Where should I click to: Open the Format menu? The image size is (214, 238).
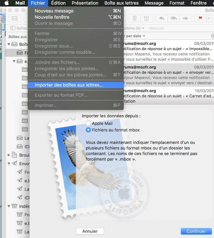177,3
